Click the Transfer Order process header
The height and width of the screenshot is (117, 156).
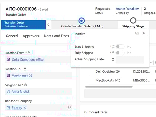pos(23,25)
